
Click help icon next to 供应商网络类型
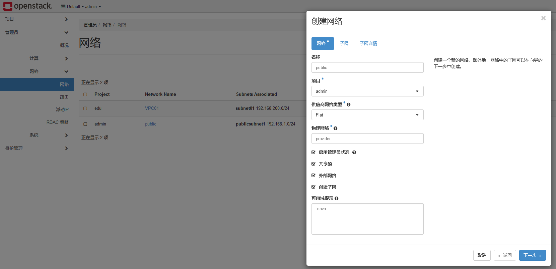tap(348, 105)
